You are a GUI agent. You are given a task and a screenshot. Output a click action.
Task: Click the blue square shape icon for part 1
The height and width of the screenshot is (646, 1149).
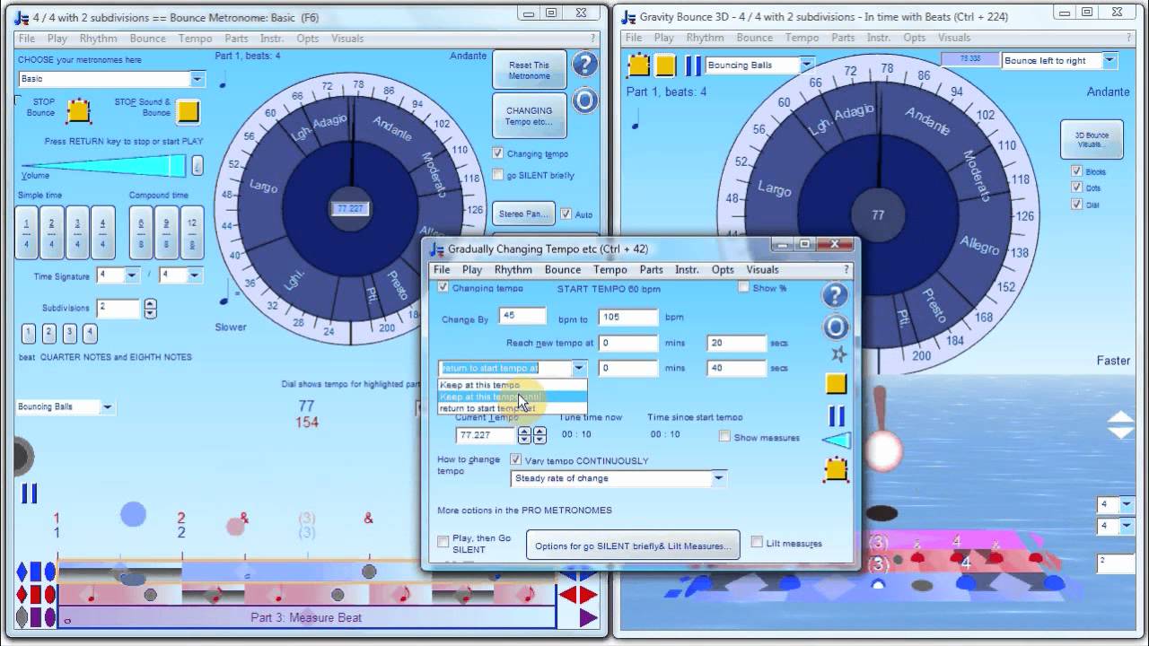click(37, 572)
